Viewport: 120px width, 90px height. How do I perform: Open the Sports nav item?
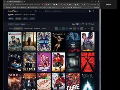pyautogui.click(x=40, y=11)
